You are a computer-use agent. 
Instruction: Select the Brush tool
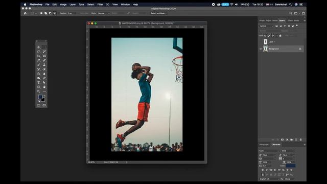39,65
